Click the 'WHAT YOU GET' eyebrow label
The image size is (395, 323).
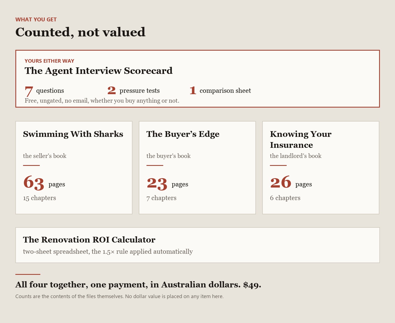tap(36, 19)
